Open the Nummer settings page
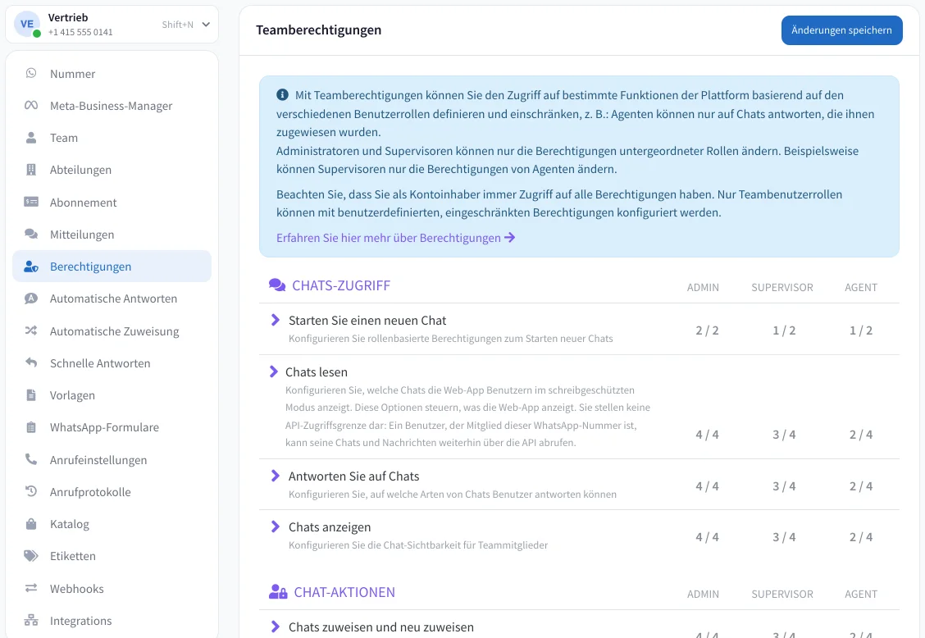Viewport: 925px width, 638px height. tap(112, 73)
